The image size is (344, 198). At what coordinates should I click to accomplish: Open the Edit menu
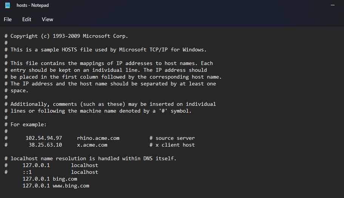[26, 19]
